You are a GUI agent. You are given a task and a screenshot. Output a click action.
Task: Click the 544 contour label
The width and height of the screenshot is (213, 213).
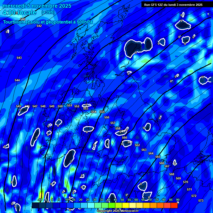[17, 80]
